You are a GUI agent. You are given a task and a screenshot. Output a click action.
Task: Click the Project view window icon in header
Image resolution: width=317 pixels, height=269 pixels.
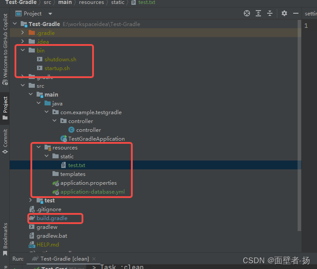click(19, 14)
